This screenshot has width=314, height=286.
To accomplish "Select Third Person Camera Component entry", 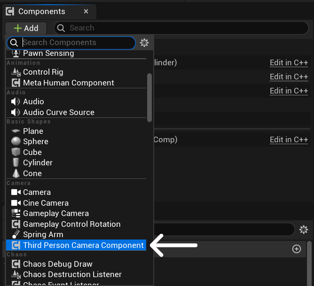I will [x=83, y=245].
